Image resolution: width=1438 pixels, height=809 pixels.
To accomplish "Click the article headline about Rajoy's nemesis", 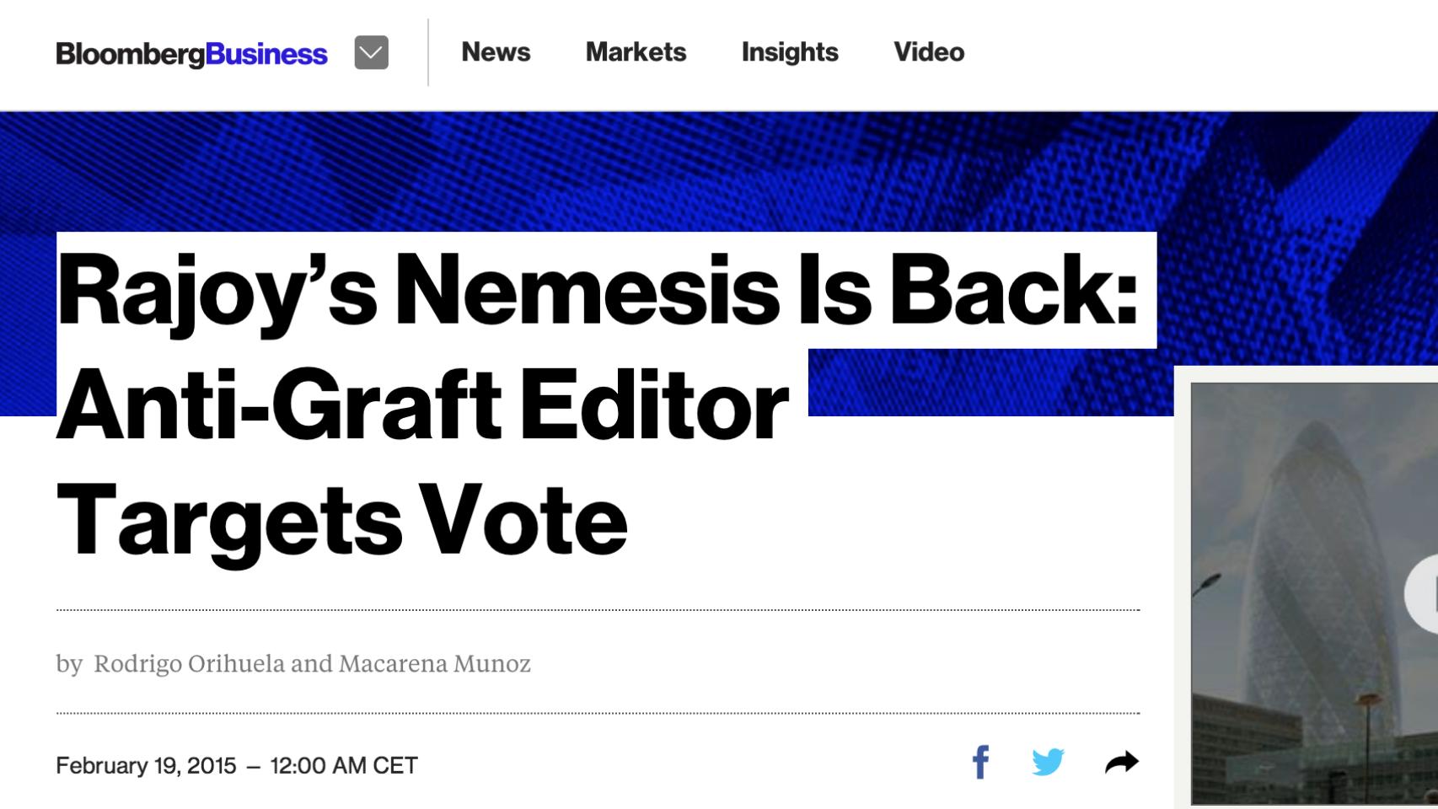I will pyautogui.click(x=590, y=396).
